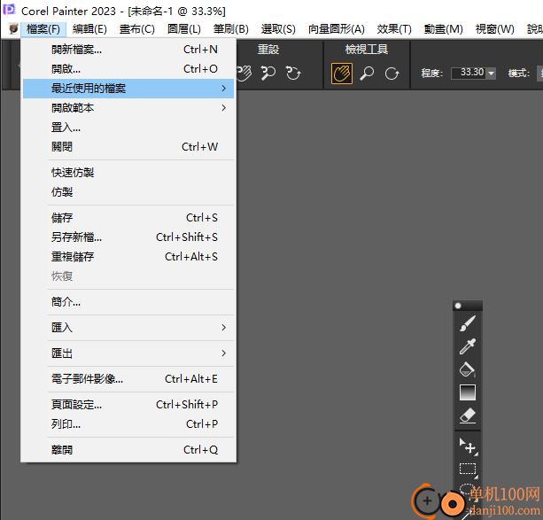This screenshot has width=543, height=520.
Task: Select the Rotate Page tool in view tools
Action: pyautogui.click(x=392, y=74)
